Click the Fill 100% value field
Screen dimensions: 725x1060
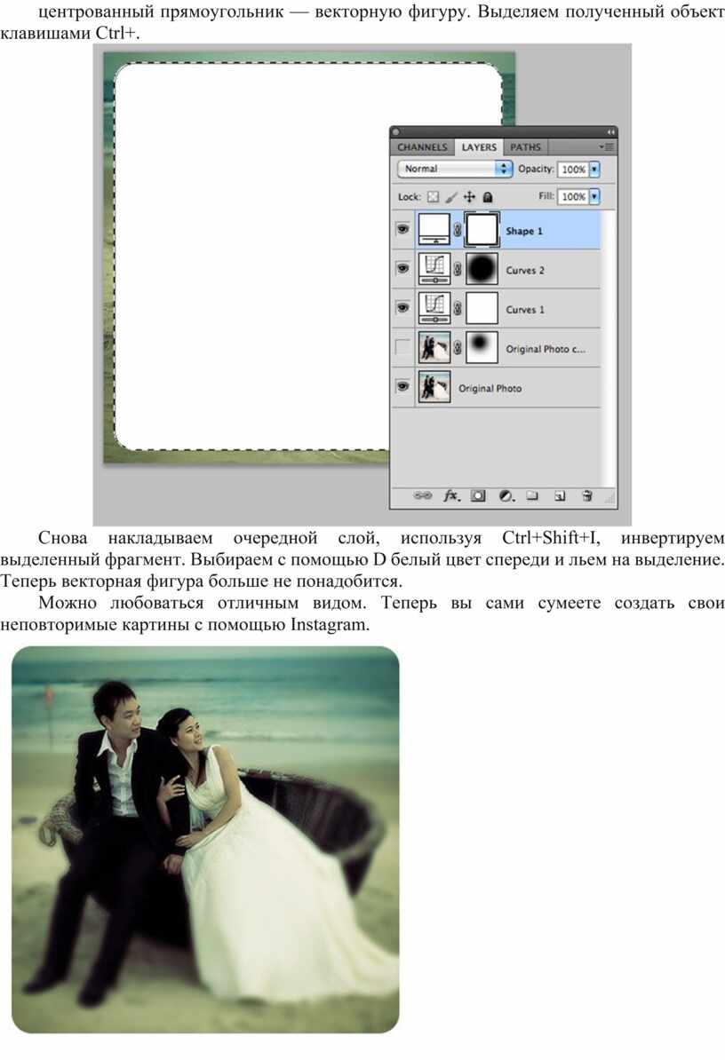point(573,196)
